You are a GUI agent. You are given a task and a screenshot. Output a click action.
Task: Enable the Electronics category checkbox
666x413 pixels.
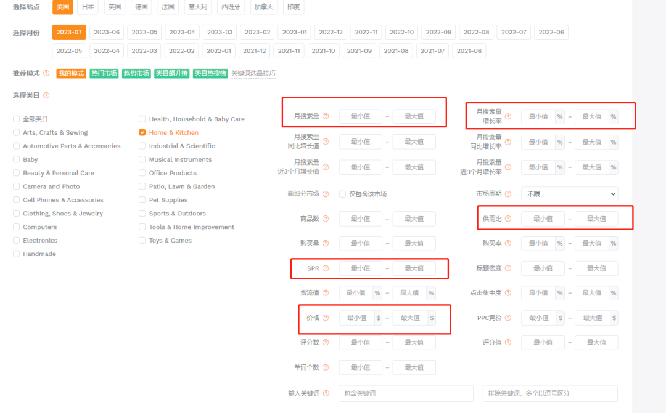coord(16,241)
